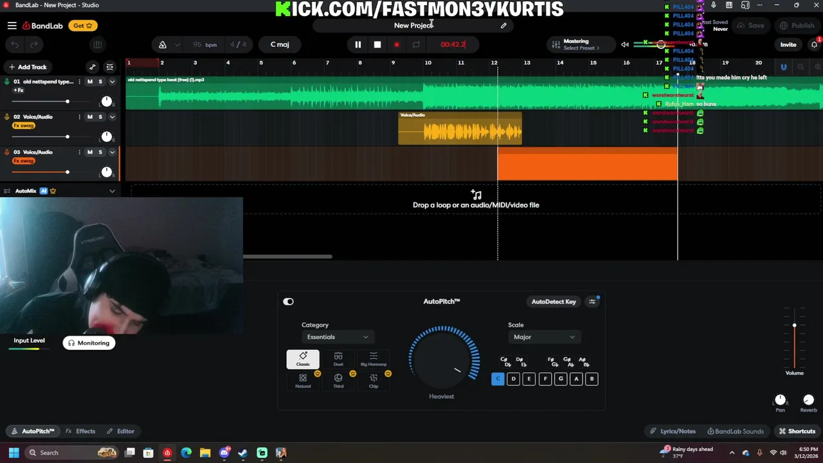Click the AutoPitch Heaviest amount knob
Screen dimensions: 823x463
(444, 360)
